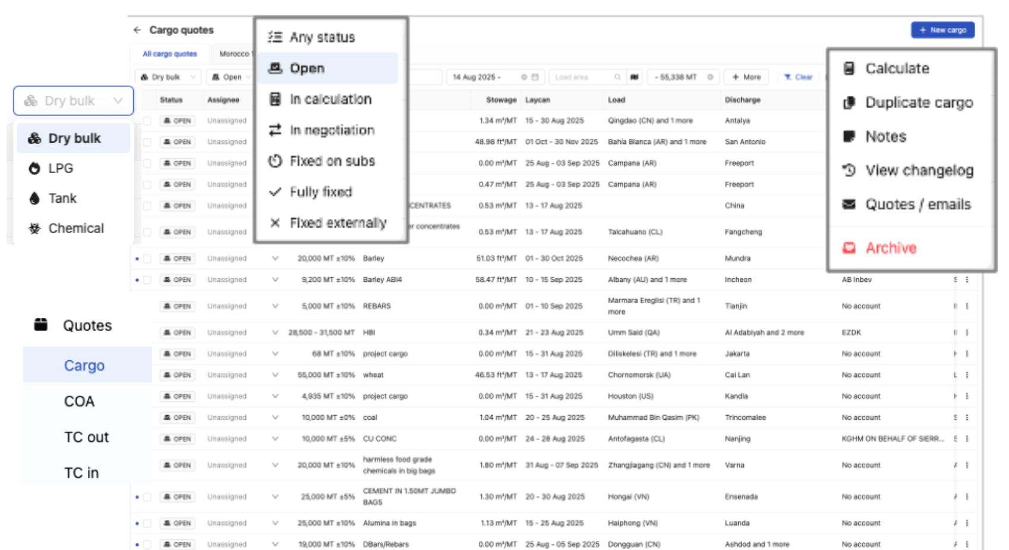Click the back arrow beside Cargo quotes

[x=137, y=30]
